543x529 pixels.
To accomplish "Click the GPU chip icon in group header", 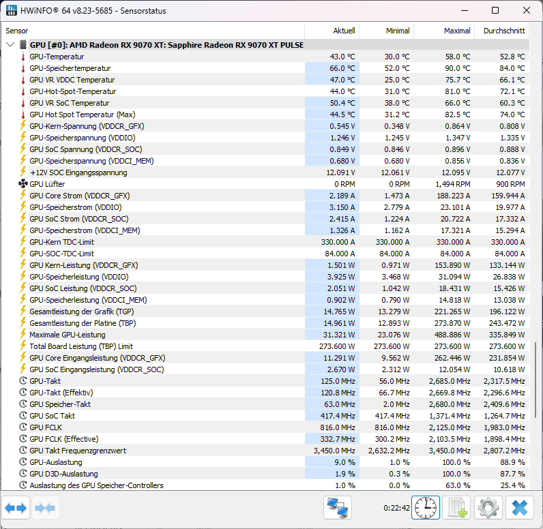I will tap(23, 44).
